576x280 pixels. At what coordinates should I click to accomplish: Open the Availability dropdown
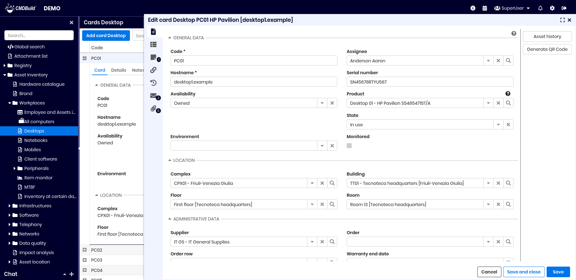(322, 103)
